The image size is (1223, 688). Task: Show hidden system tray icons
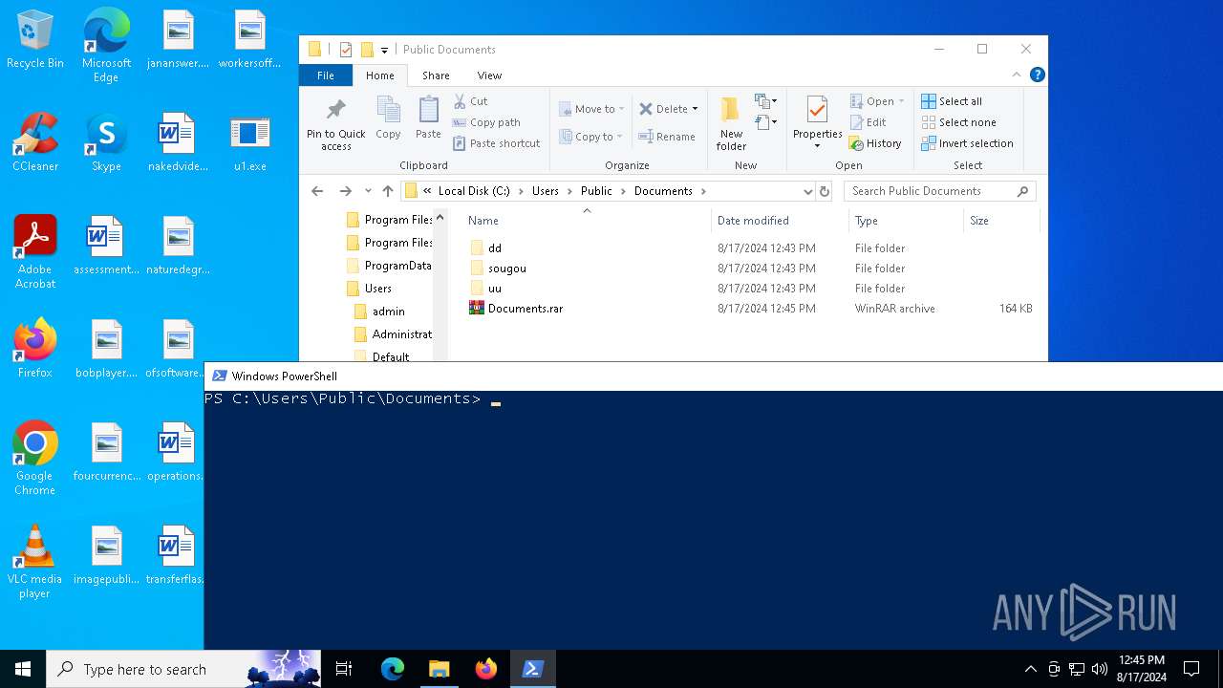pyautogui.click(x=1030, y=669)
